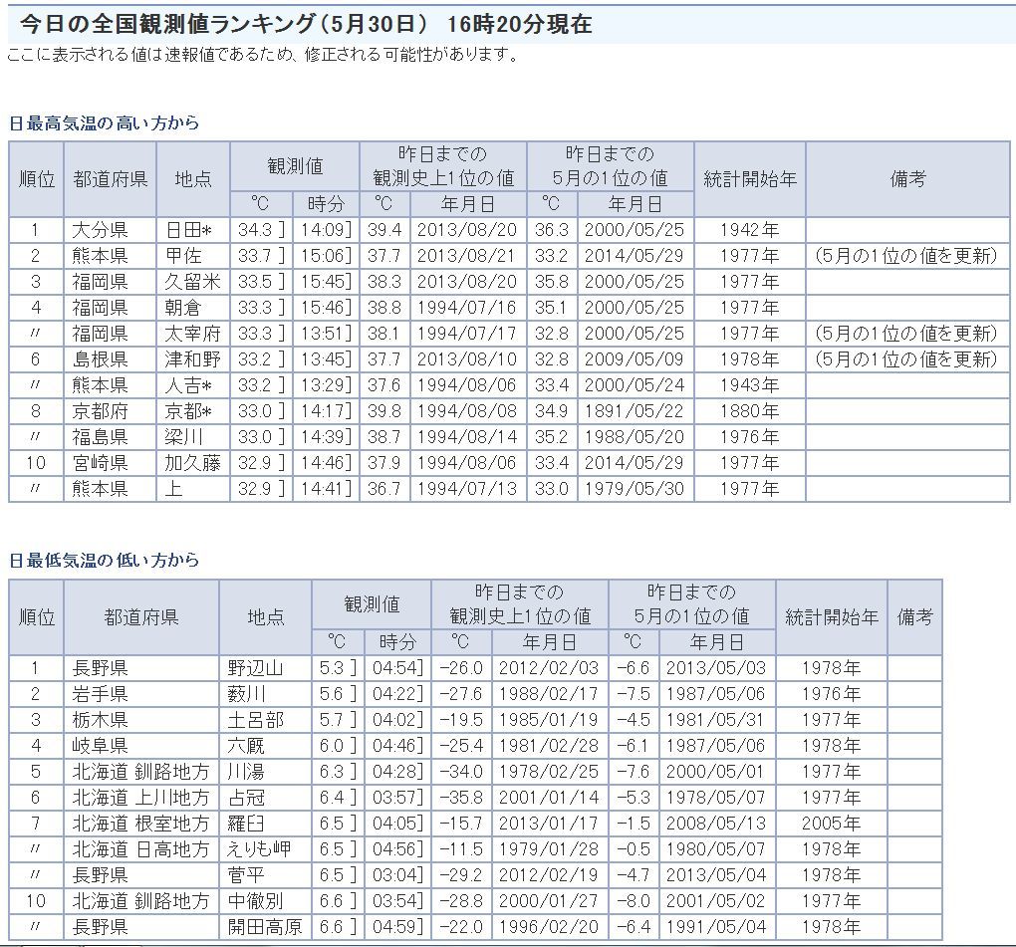This screenshot has width=1016, height=947.
Task: Click the 日最低気温の低い方から heading
Action: pos(104,561)
